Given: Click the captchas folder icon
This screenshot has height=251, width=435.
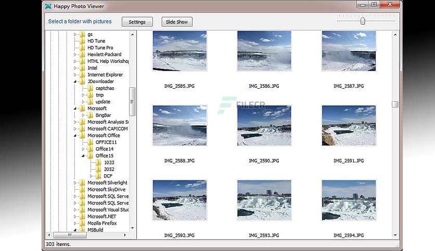Looking at the screenshot, I should (91, 88).
